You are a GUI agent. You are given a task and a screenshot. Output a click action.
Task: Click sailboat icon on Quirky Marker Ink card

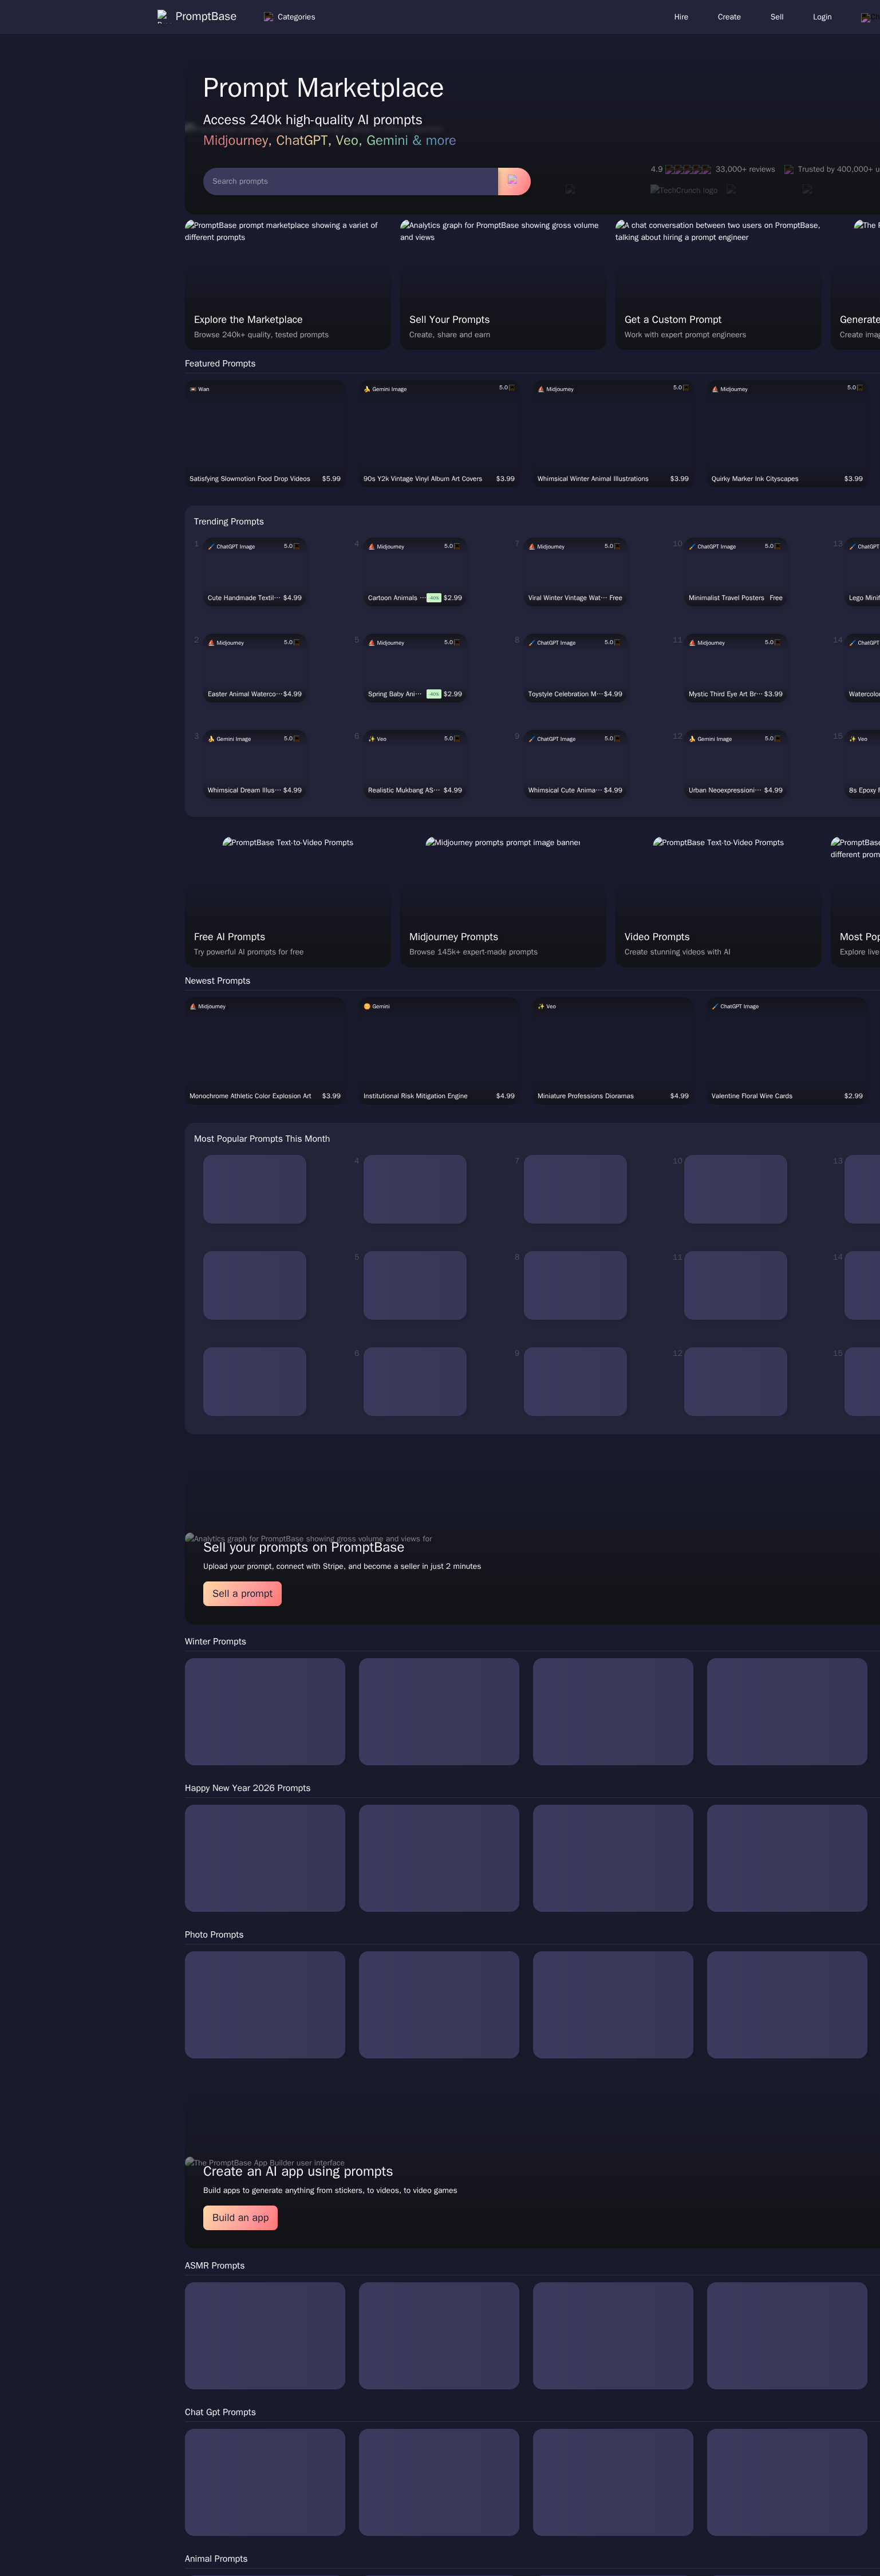(x=715, y=389)
